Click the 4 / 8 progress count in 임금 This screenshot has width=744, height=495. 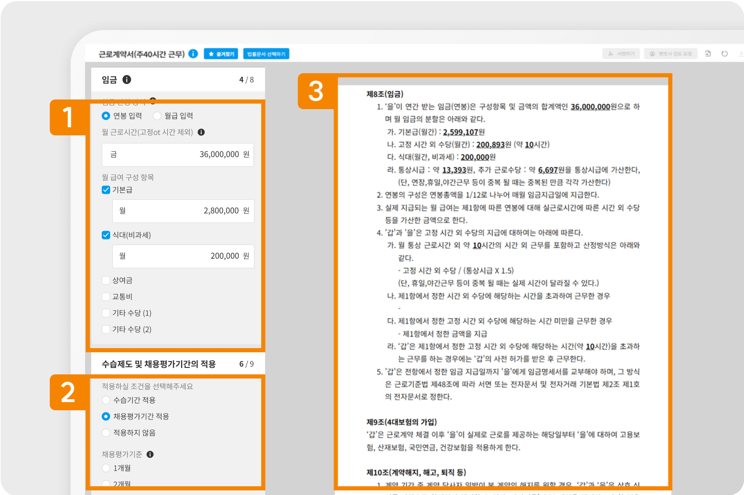tap(246, 80)
